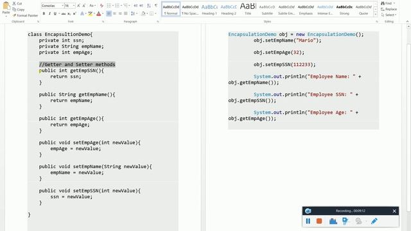Increase paragraph indent

pos(141,6)
